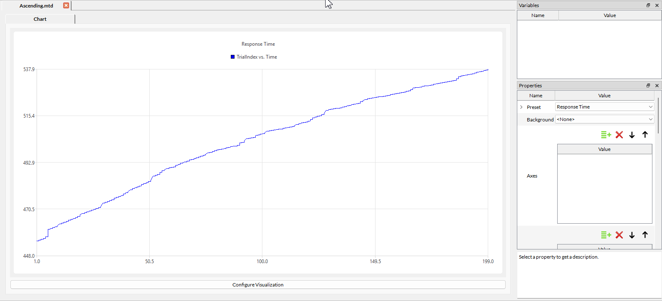Click red delete icon below the Axes list
The image size is (662, 301).
(x=619, y=235)
